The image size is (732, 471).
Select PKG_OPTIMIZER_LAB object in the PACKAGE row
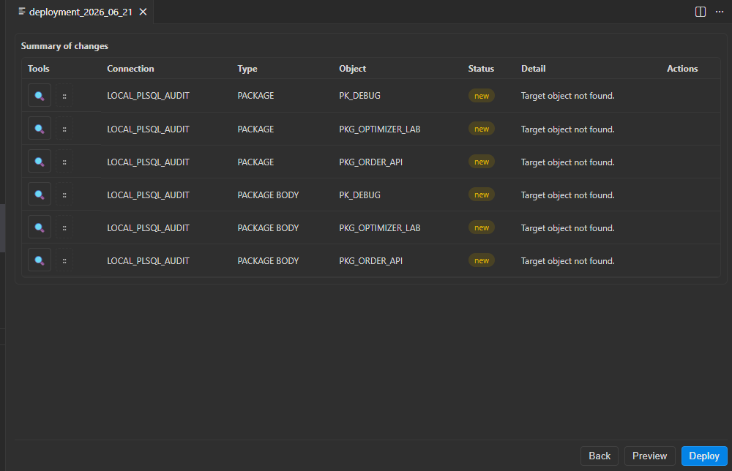(379, 129)
